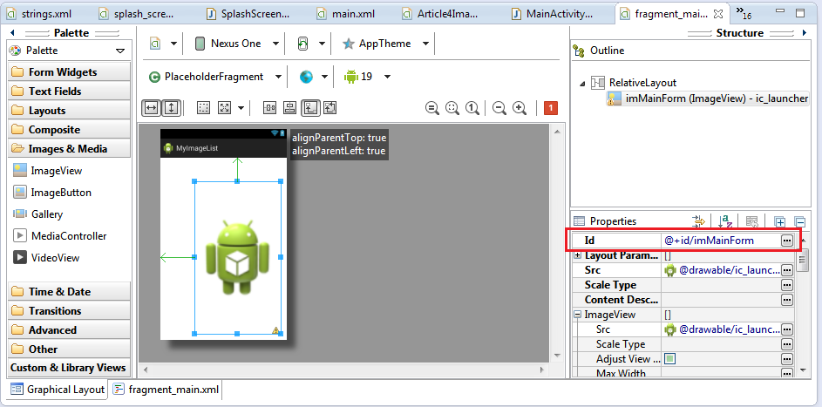Select the Gallery widget in the palette
The width and height of the screenshot is (822, 407).
[37, 214]
